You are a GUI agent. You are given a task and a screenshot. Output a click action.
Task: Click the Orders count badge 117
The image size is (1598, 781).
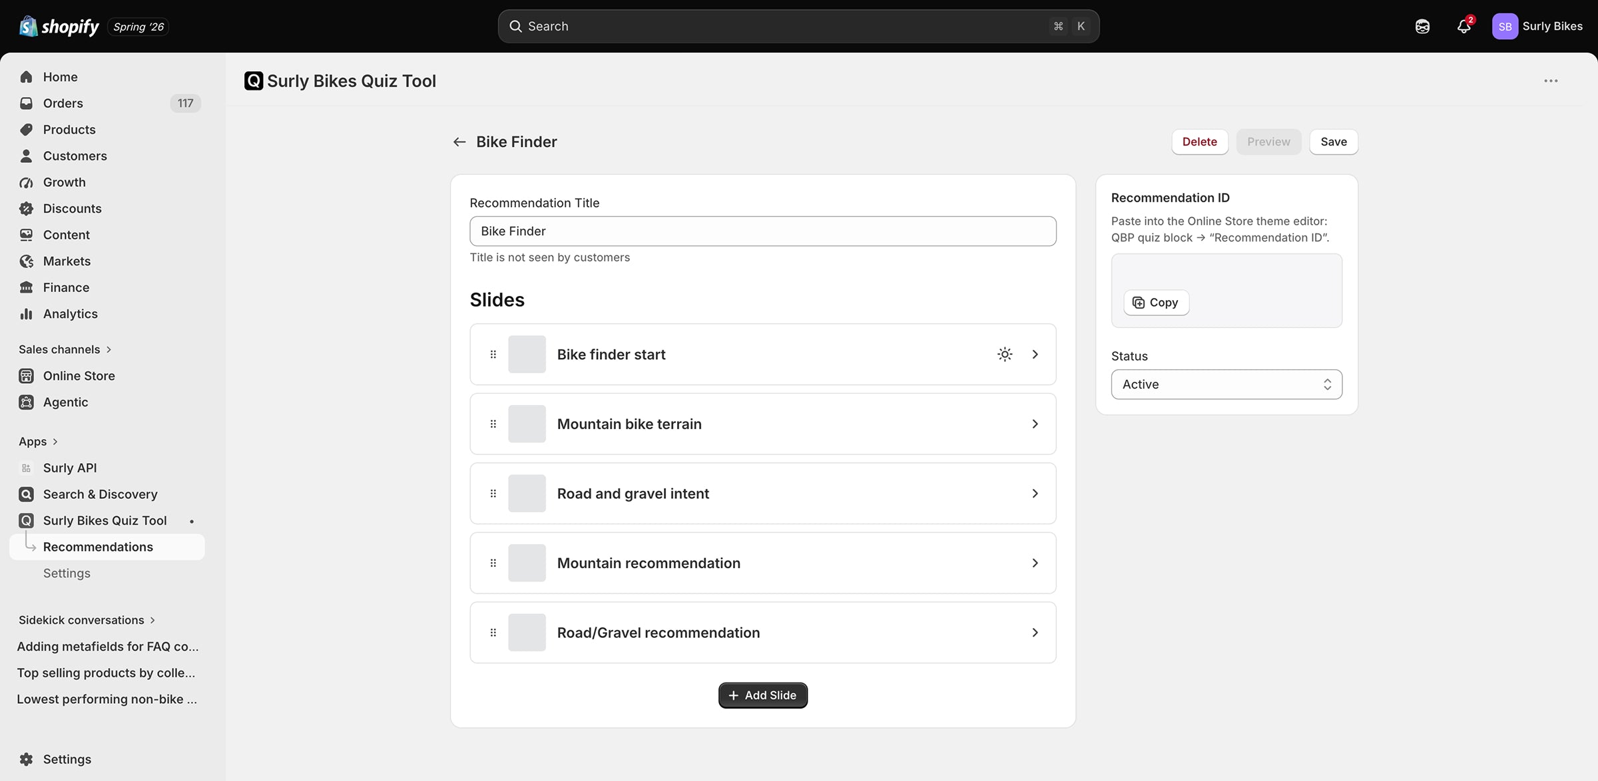[x=185, y=103]
